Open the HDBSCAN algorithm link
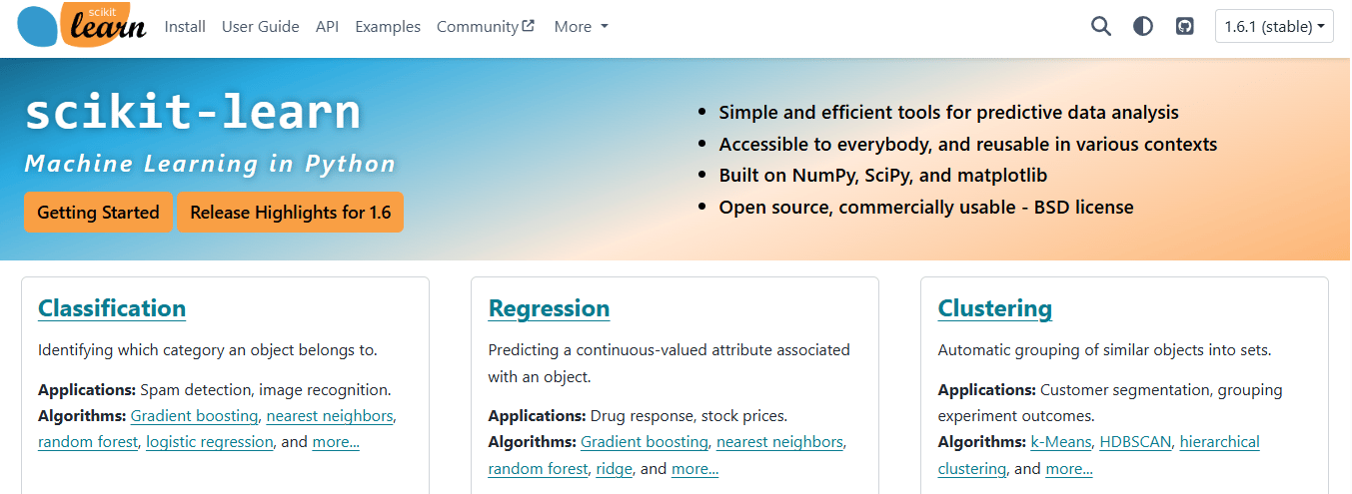 (1135, 442)
